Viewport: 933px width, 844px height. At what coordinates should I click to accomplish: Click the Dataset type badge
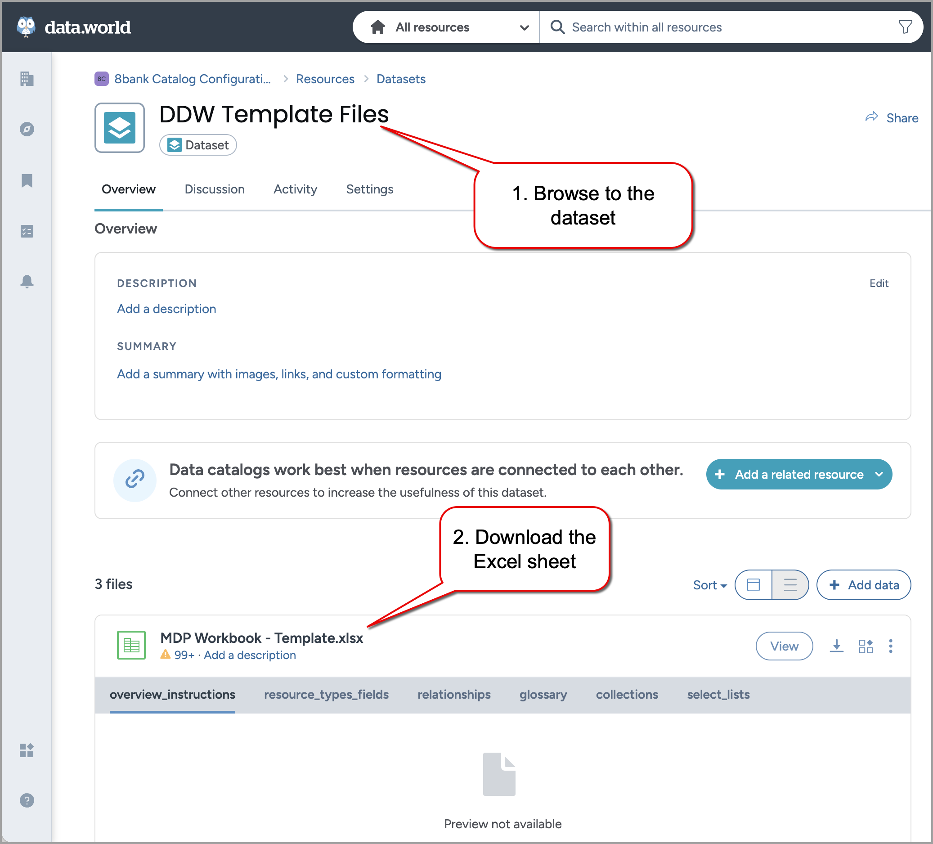point(198,145)
